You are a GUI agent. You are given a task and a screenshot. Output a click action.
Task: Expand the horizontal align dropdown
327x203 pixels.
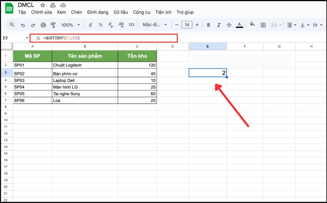(291, 25)
